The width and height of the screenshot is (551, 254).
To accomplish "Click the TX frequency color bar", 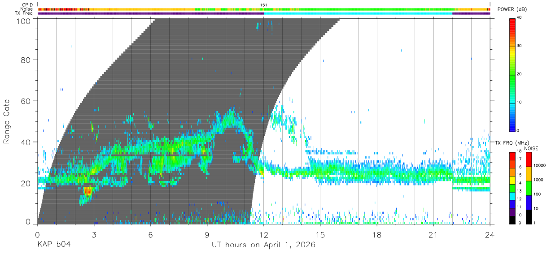I will point(512,188).
